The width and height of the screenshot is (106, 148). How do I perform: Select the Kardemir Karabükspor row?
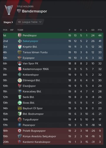(x=53, y=142)
